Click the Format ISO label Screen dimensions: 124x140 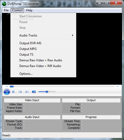[15, 124]
